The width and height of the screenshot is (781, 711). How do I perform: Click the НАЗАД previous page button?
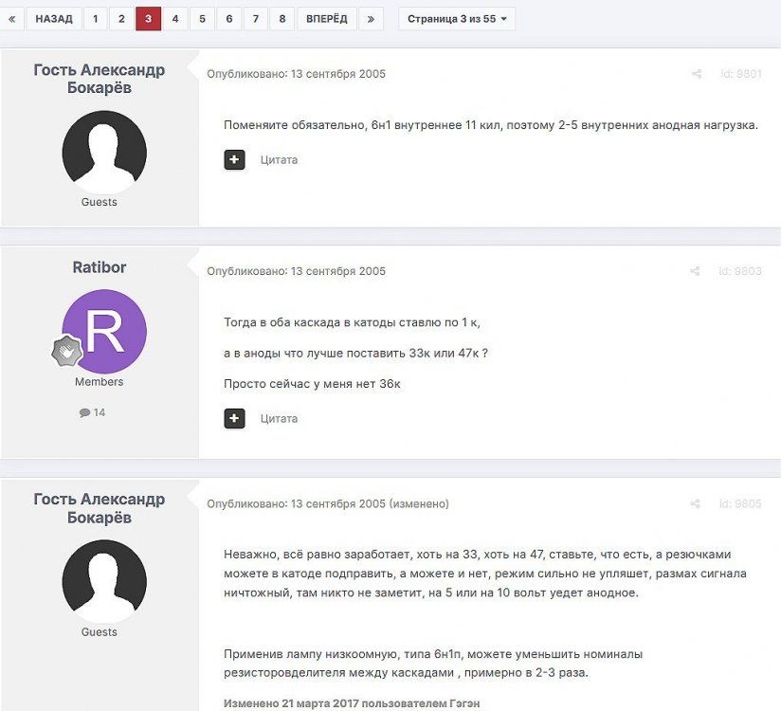(54, 19)
